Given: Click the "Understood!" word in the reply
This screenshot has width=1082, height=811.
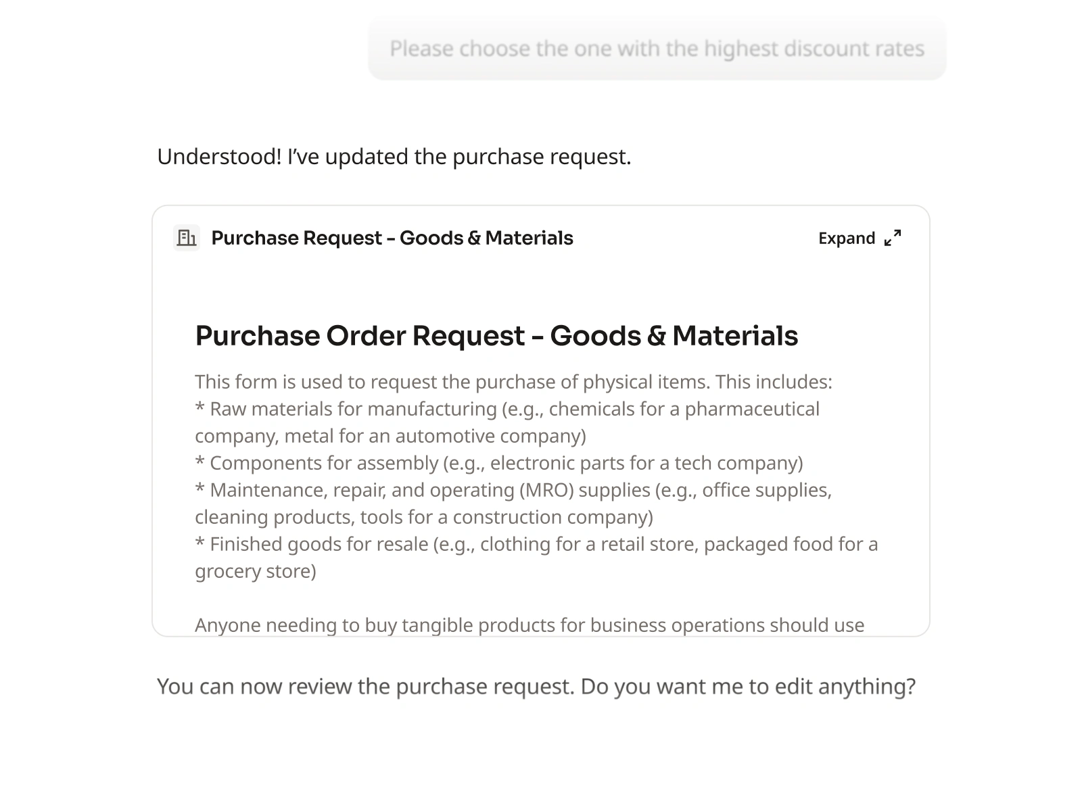Looking at the screenshot, I should (x=219, y=157).
